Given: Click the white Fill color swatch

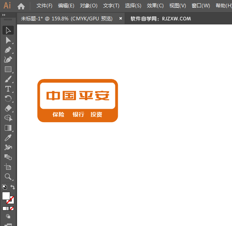Looking at the screenshot, I should click(x=6, y=196).
